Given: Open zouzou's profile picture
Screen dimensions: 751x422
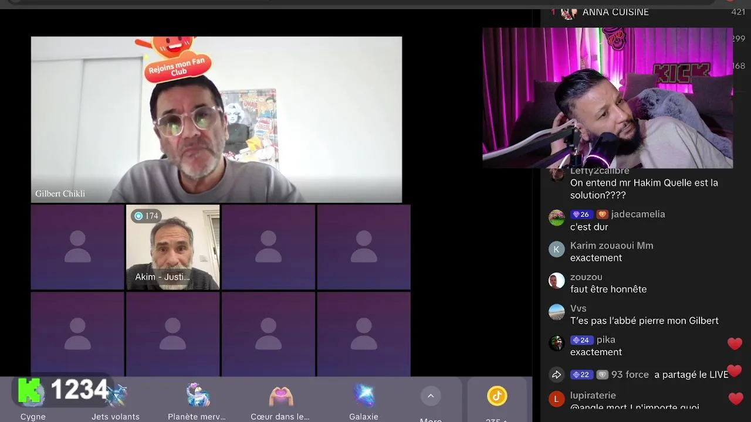Looking at the screenshot, I should (x=556, y=280).
